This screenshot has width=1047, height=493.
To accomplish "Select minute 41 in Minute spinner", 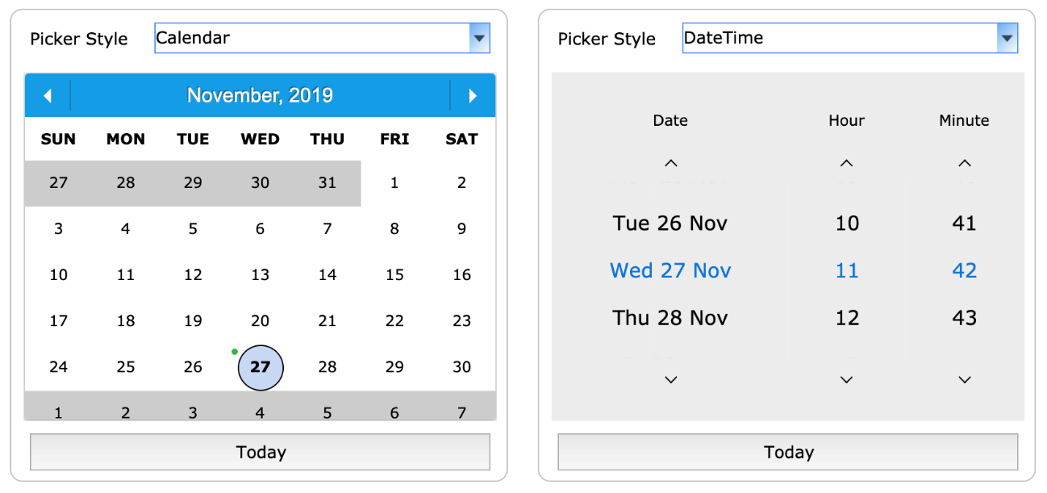I will [965, 224].
